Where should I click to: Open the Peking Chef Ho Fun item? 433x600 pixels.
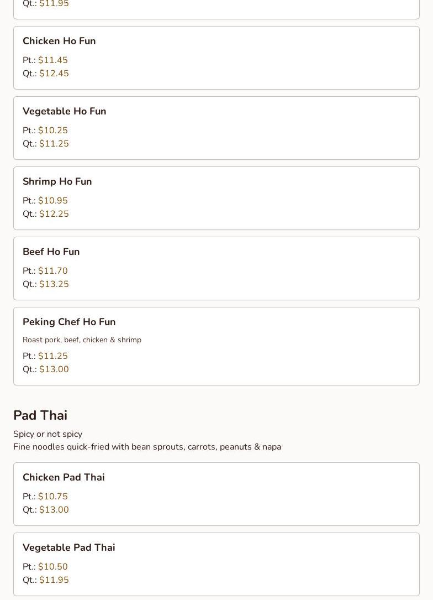pyautogui.click(x=69, y=322)
